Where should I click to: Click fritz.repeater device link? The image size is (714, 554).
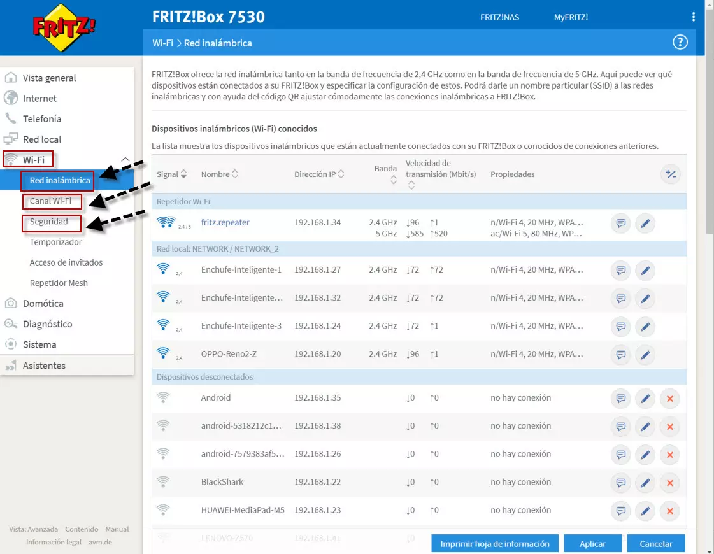click(225, 222)
